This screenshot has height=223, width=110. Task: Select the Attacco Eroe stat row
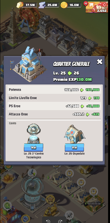(x=54, y=114)
